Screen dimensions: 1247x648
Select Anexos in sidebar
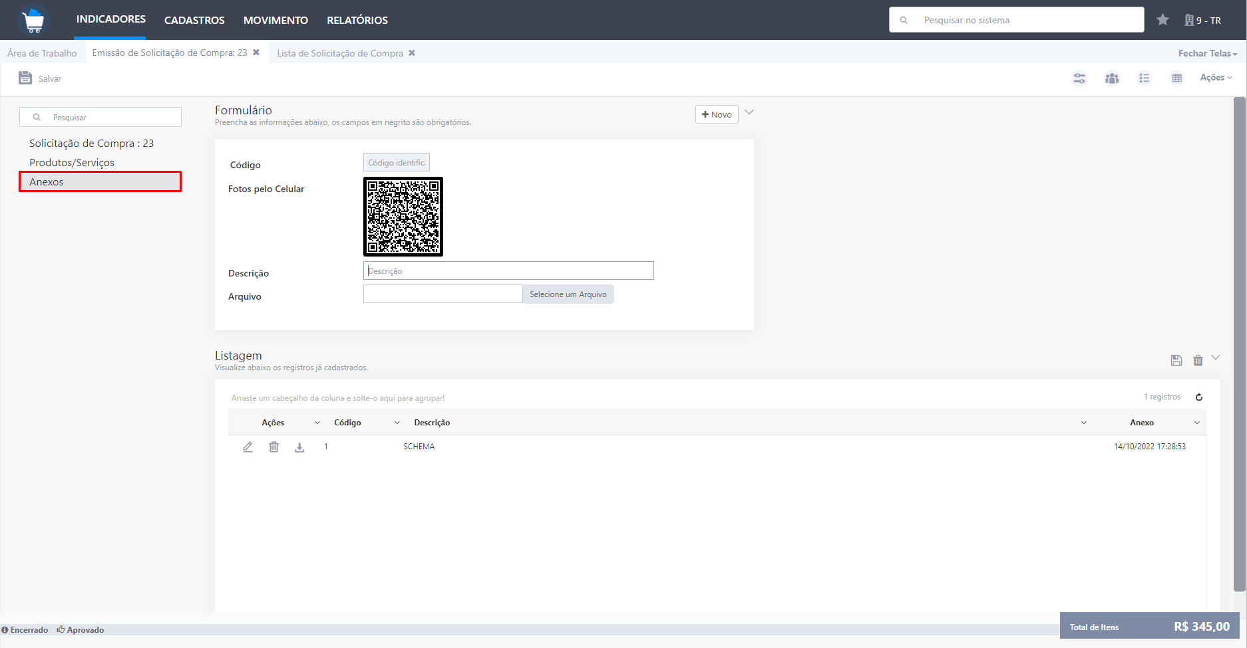tap(100, 181)
